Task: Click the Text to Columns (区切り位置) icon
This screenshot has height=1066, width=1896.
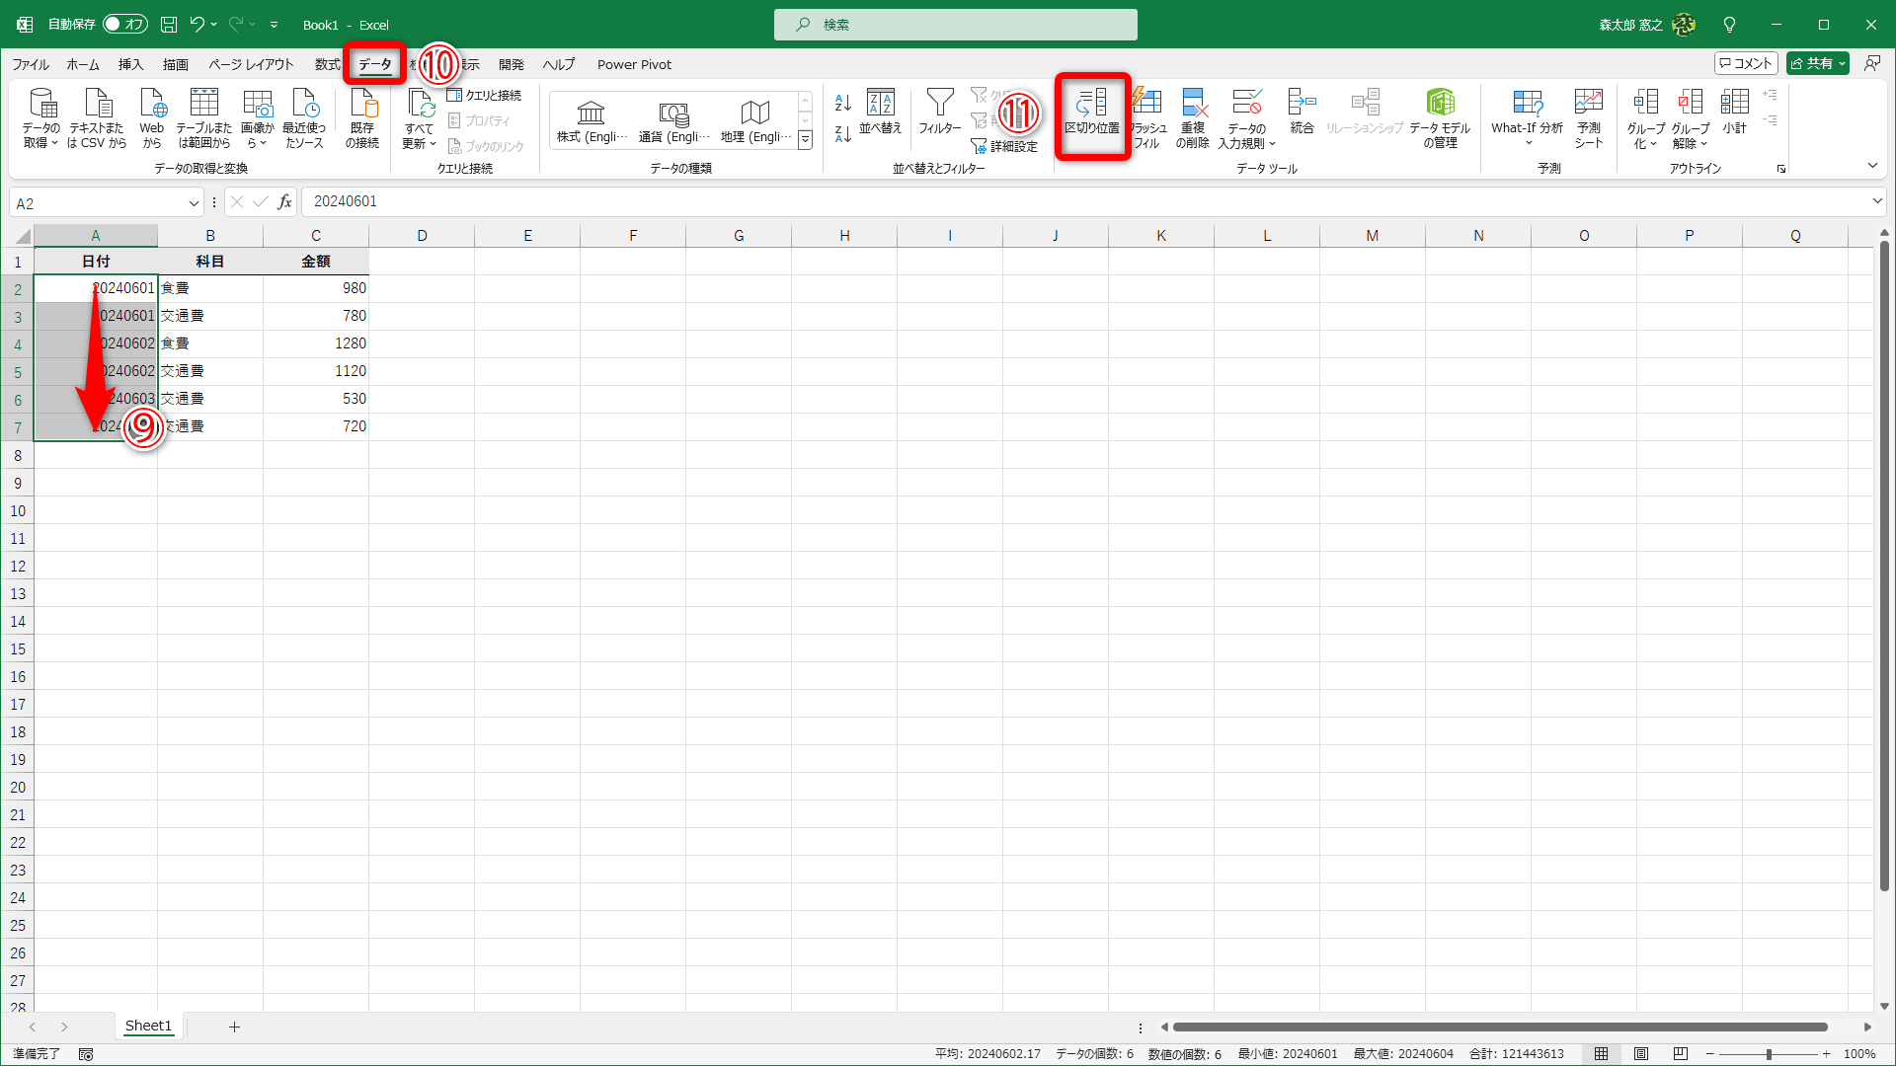Action: [x=1091, y=104]
